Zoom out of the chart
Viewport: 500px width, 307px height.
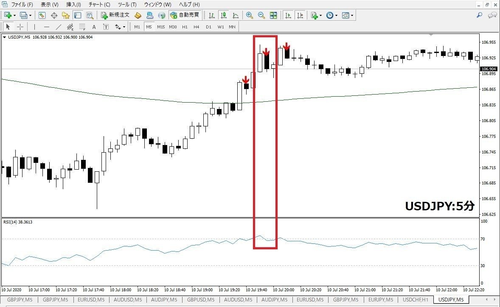261,15
